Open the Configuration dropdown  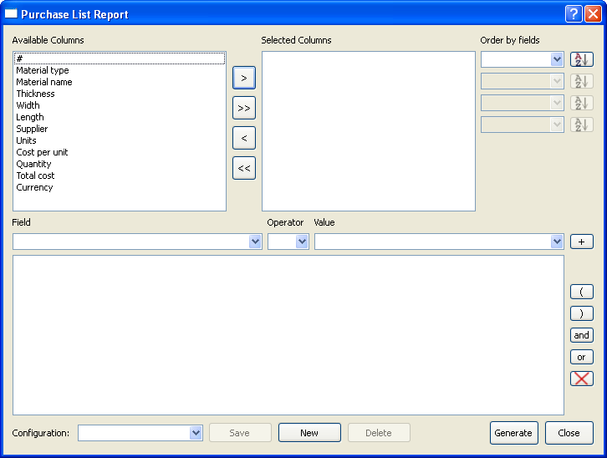coord(196,433)
